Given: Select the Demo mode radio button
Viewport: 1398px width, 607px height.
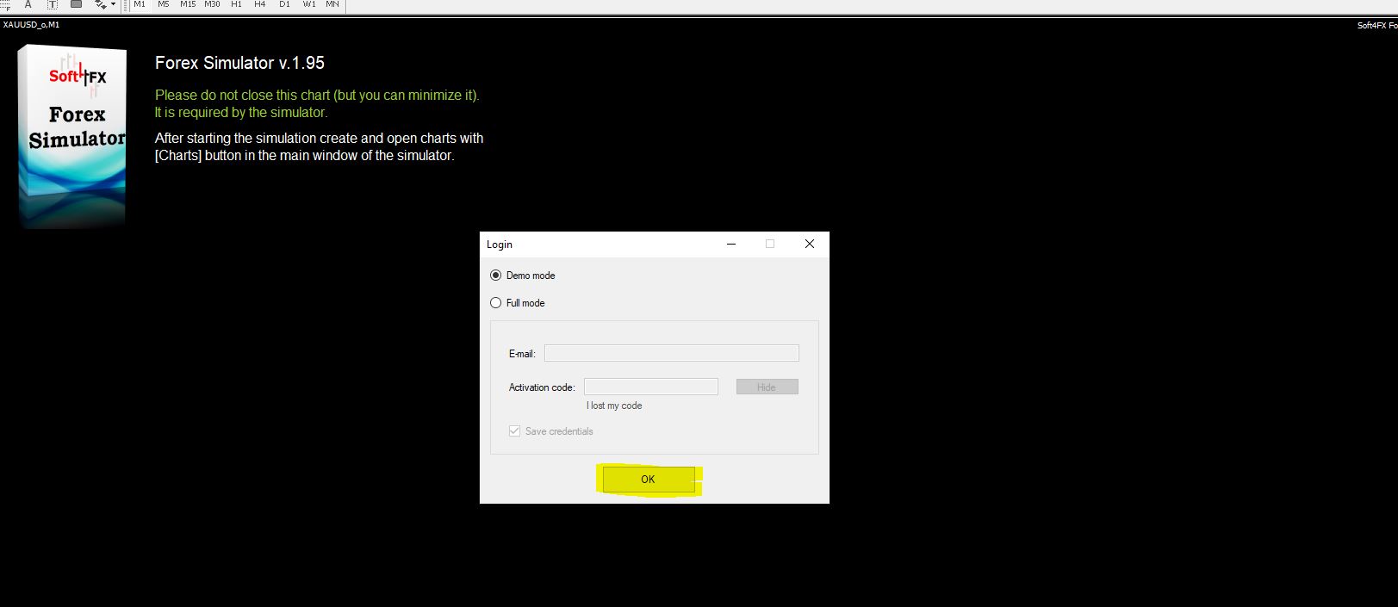Looking at the screenshot, I should [496, 276].
